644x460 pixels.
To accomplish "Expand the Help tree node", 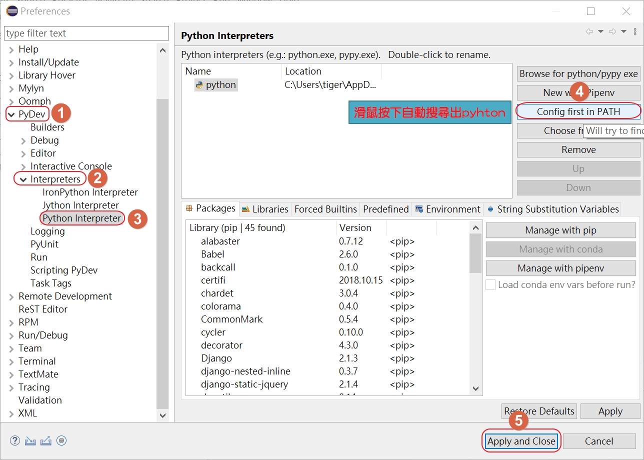I will click(11, 49).
